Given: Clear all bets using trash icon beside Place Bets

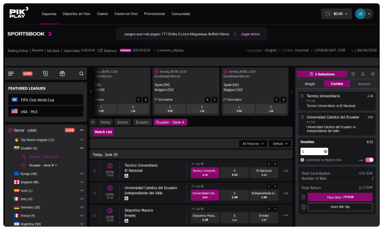Looking at the screenshot, I should pos(304,197).
